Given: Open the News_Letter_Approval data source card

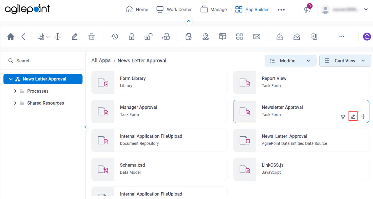Looking at the screenshot, I should (301, 140).
